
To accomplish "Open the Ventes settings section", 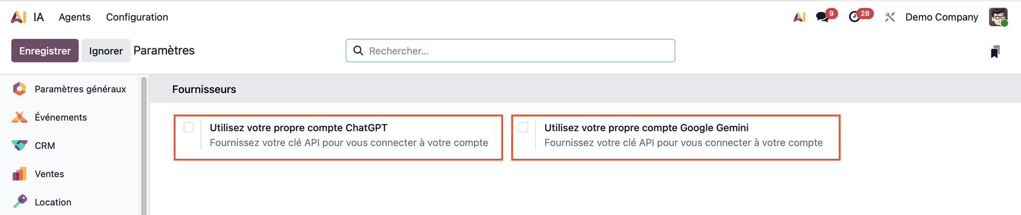I will coord(49,174).
